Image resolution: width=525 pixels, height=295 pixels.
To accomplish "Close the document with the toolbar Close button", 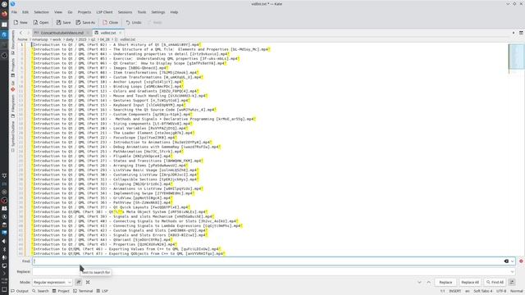I will 111,22.
